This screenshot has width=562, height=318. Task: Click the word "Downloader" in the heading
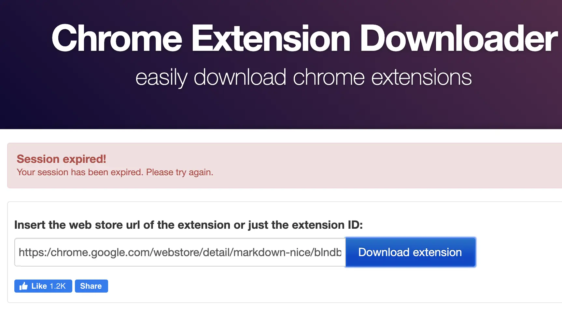(x=458, y=38)
